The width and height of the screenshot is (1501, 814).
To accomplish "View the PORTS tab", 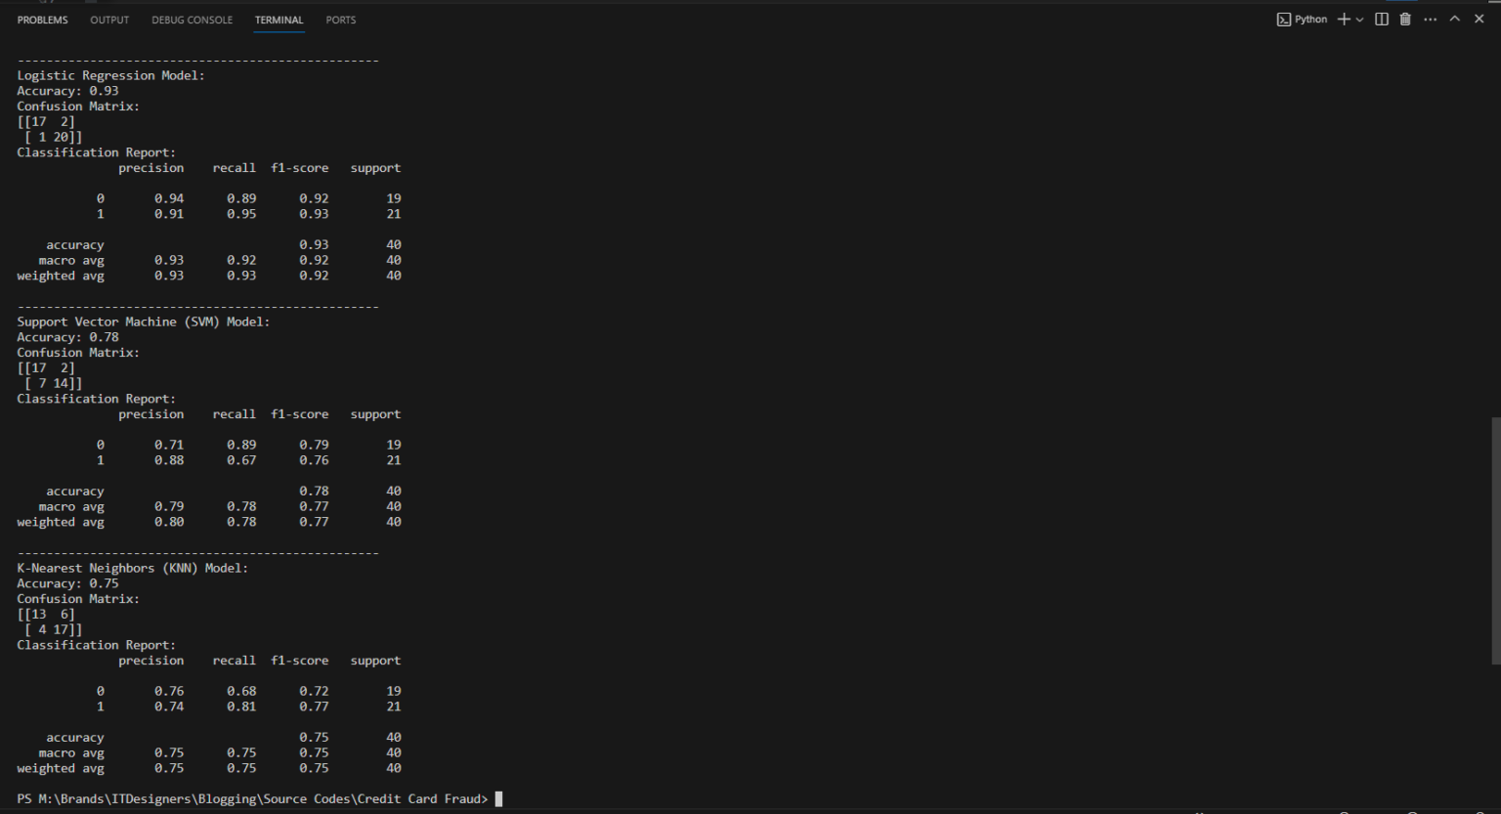I will [340, 20].
